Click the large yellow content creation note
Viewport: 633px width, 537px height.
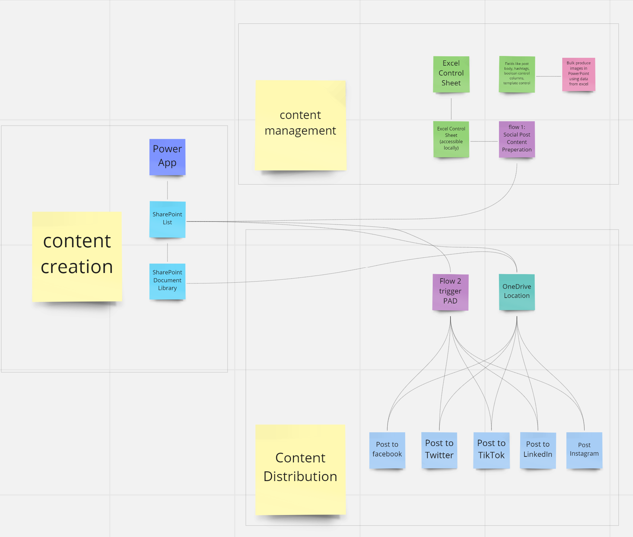pos(77,256)
